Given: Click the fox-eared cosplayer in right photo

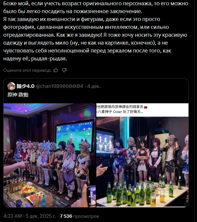Looking at the screenshot, I should [143, 159].
